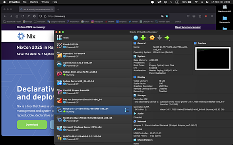This screenshot has height=145, width=233.
Task: Click the Fedora OS icon in VM list
Action: 59,82
